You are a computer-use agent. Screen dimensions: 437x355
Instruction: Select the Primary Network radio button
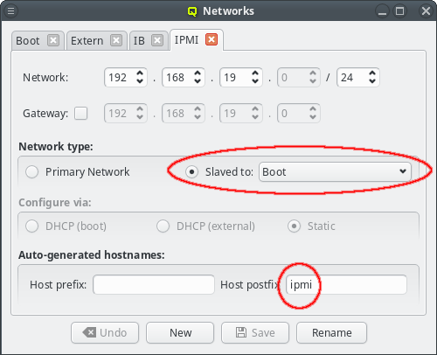coord(31,171)
